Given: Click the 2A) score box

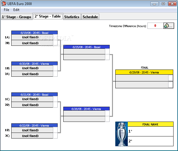Looking at the screenshot, I should click(x=55, y=74).
